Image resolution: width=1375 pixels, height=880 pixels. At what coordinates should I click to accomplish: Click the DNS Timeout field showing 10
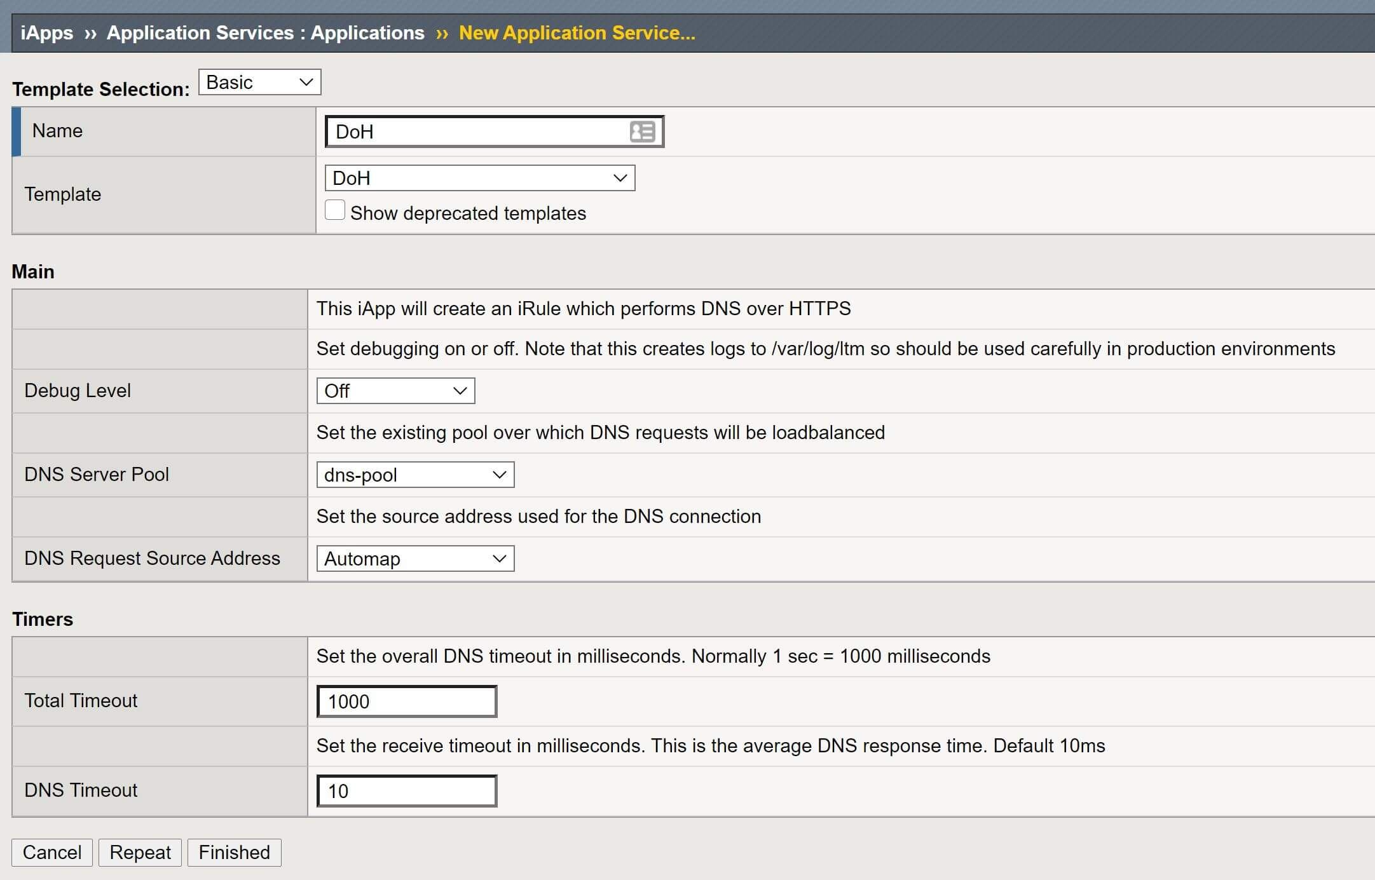406,790
